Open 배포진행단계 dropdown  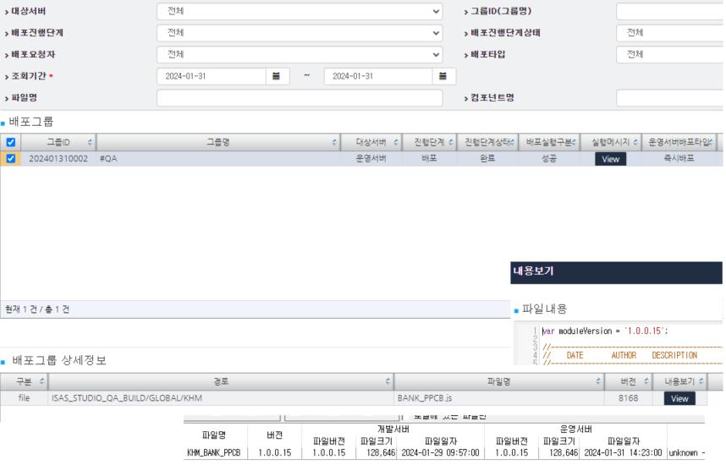pyautogui.click(x=300, y=33)
